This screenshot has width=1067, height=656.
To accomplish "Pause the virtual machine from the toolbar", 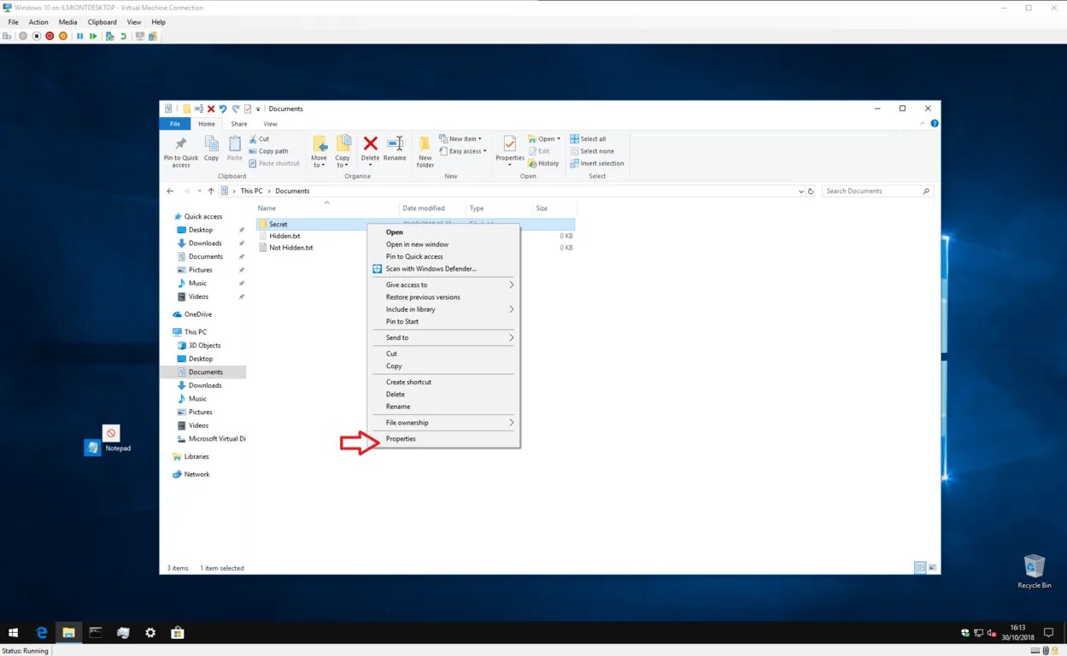I will 79,36.
